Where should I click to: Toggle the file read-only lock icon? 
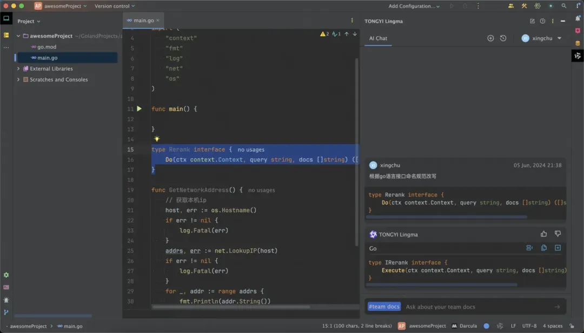coord(572,326)
